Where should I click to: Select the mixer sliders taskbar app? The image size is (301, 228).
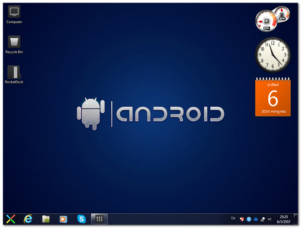tap(99, 219)
